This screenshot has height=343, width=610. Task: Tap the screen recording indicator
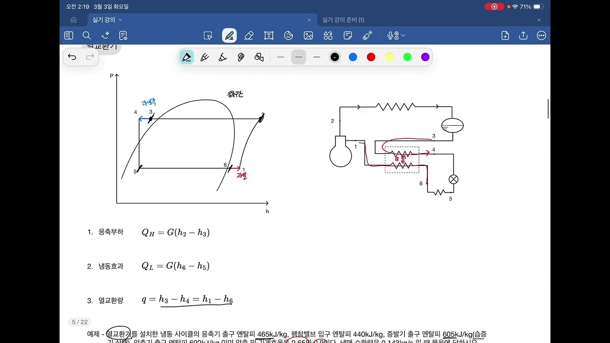point(494,7)
